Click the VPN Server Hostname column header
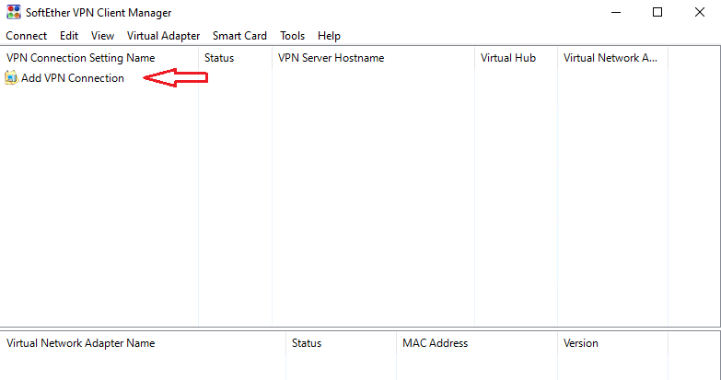 (x=373, y=58)
